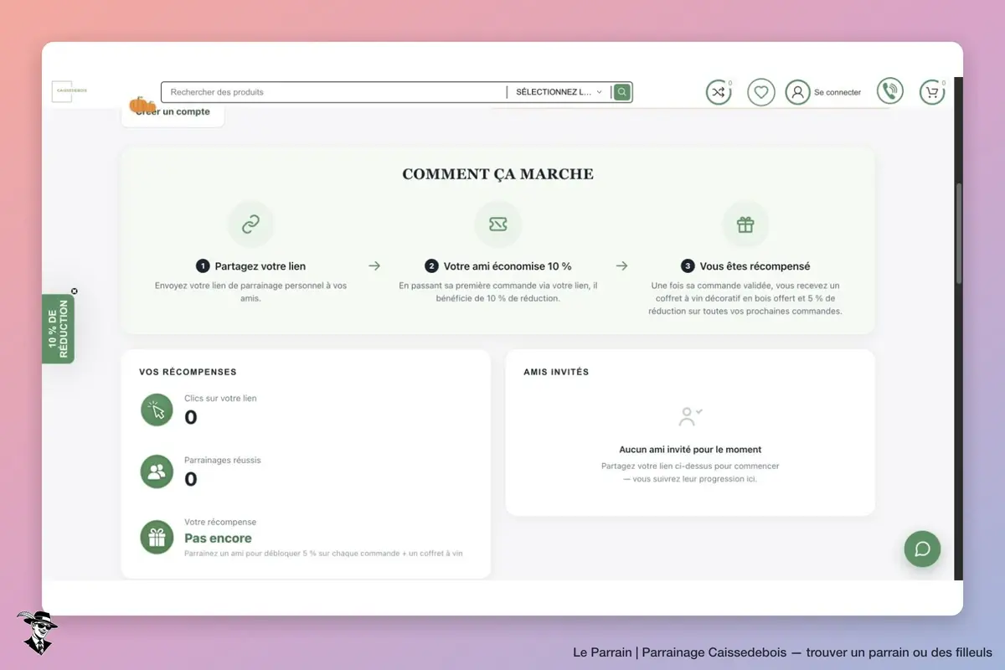The image size is (1005, 670).
Task: Click the Parrainages réussis label
Action: [x=223, y=461]
